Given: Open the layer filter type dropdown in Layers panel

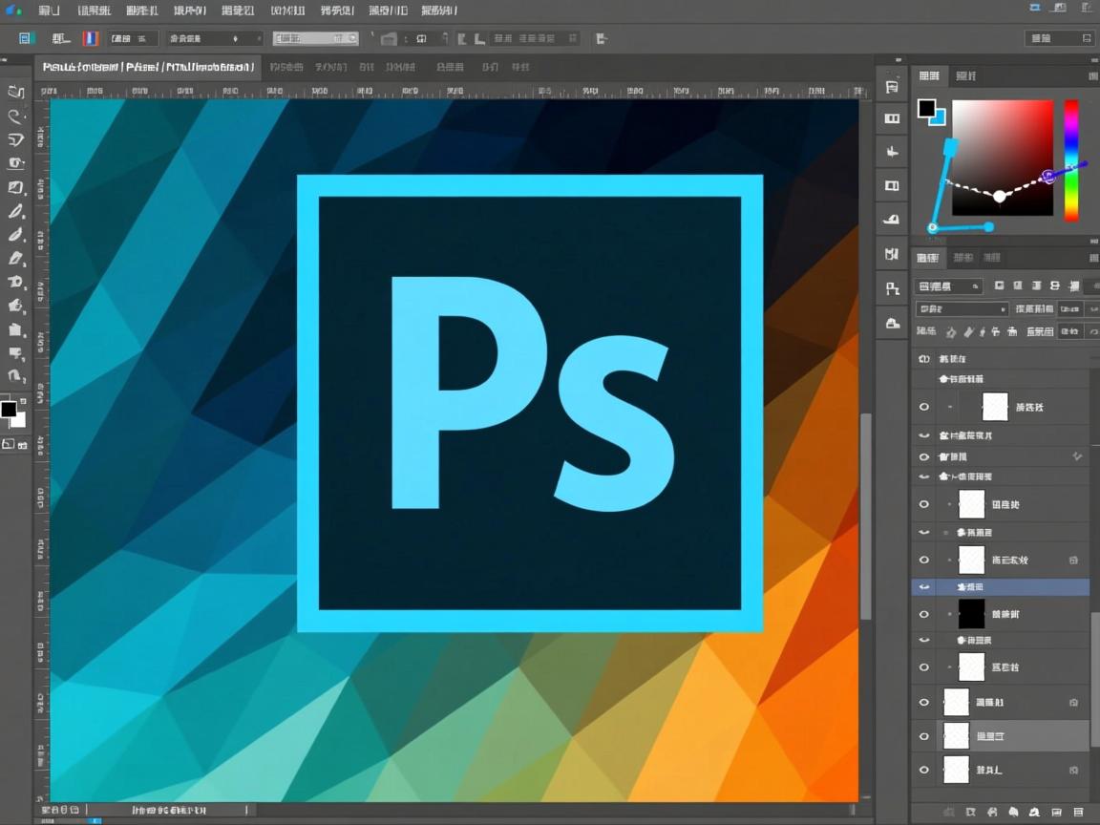Looking at the screenshot, I should 949,286.
